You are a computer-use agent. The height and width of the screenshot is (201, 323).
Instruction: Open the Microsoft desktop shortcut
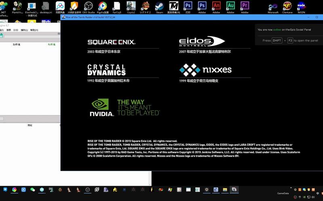[273, 6]
